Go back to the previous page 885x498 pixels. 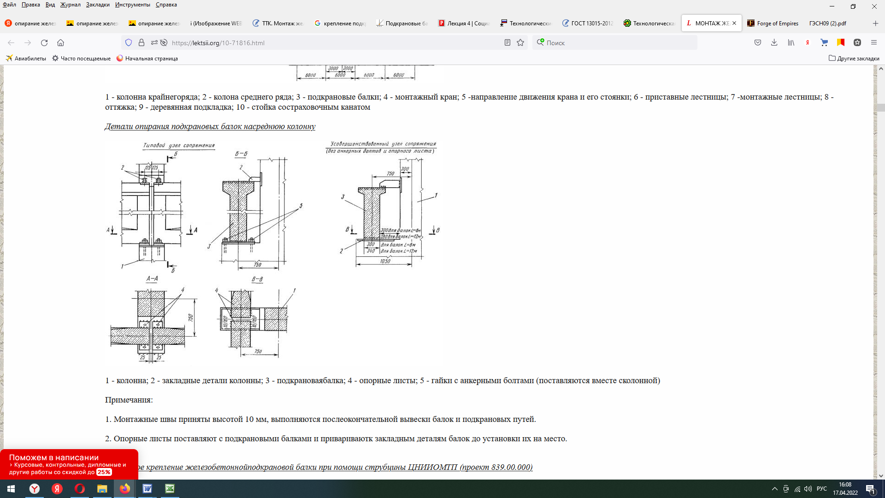click(11, 43)
